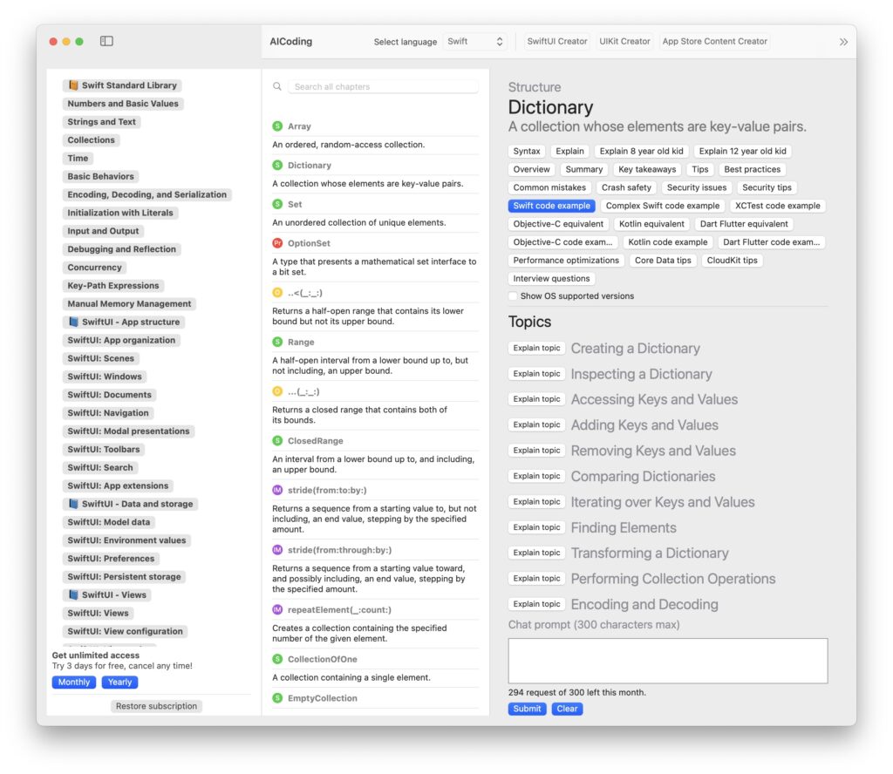Choose the Yearly subscription

click(119, 682)
